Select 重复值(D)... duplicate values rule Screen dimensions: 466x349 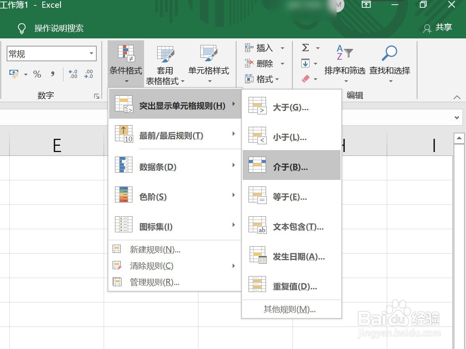tap(292, 285)
